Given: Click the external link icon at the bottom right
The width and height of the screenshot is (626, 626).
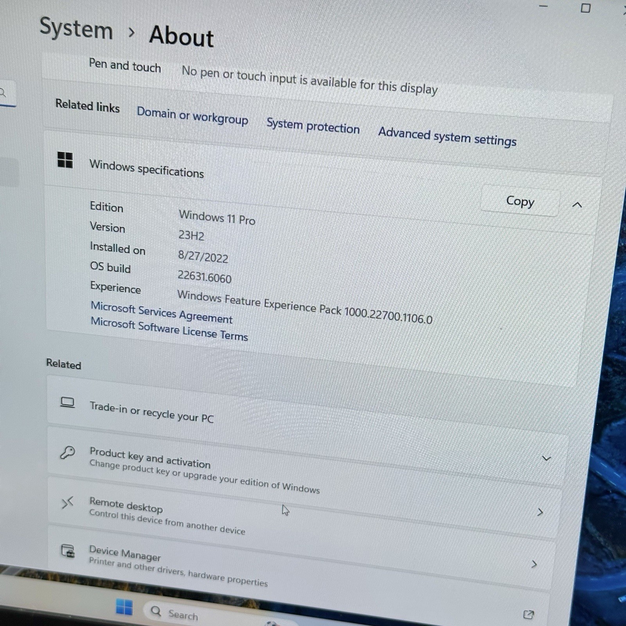Looking at the screenshot, I should tap(528, 614).
